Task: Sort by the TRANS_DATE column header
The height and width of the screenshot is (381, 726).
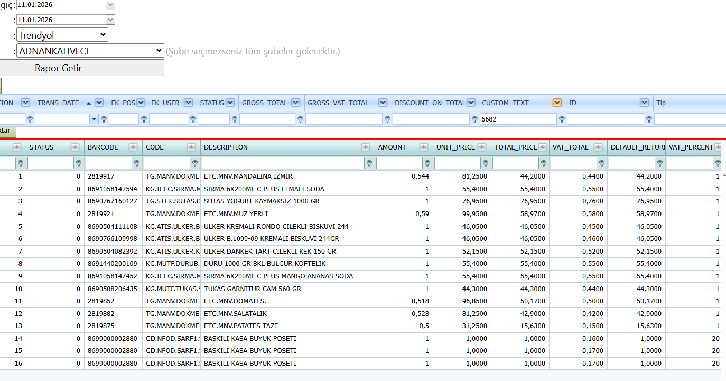Action: (58, 103)
